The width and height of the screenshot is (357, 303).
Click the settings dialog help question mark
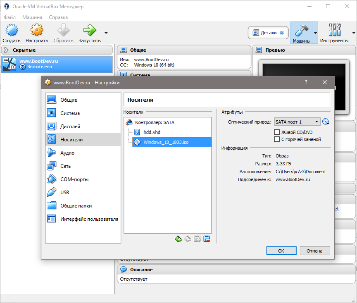[x=306, y=83]
